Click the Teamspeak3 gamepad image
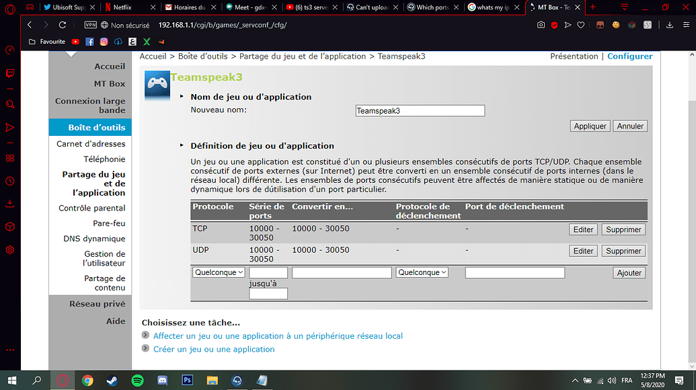The height and width of the screenshot is (390, 696). (157, 85)
